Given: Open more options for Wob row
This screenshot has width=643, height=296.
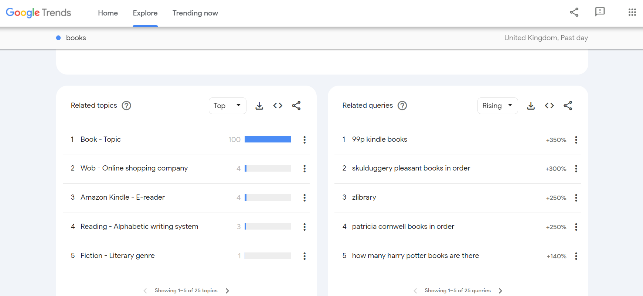Looking at the screenshot, I should click(x=305, y=169).
